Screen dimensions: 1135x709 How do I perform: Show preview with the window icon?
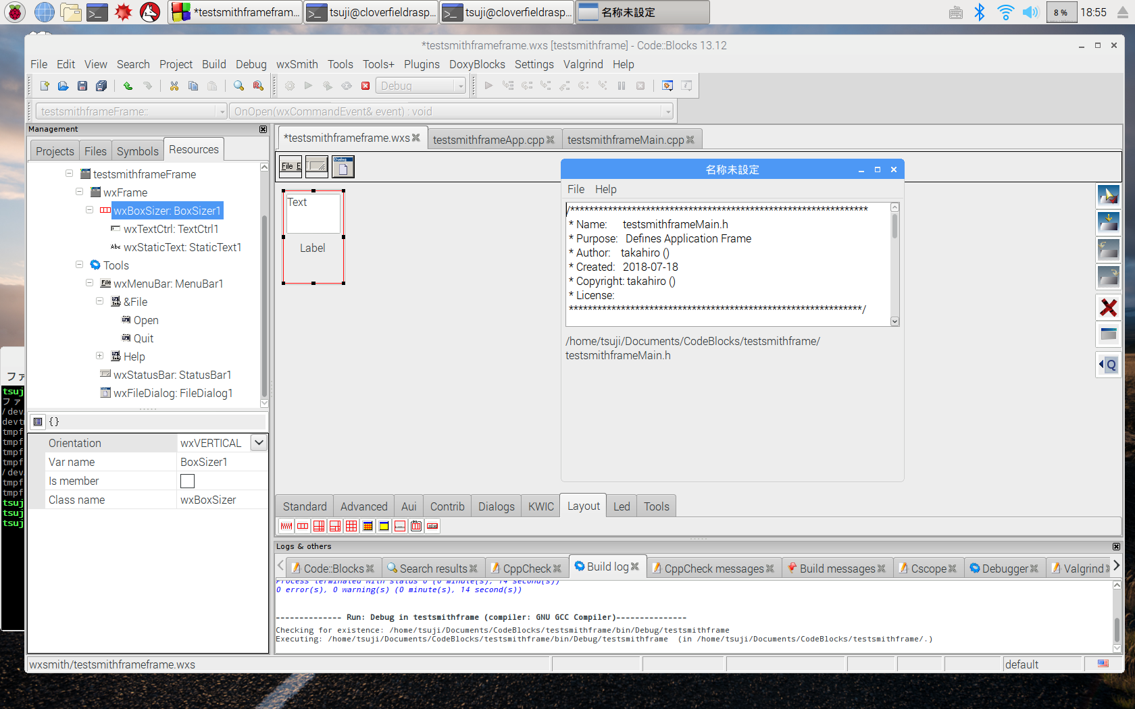click(1108, 334)
